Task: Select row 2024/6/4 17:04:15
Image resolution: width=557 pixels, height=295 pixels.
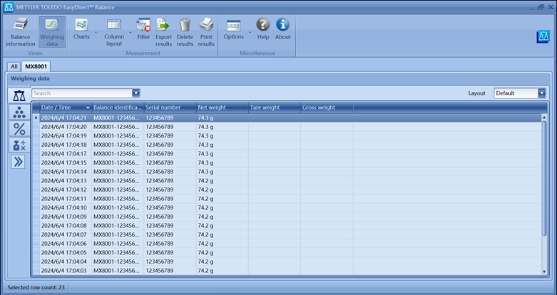Action: point(287,162)
